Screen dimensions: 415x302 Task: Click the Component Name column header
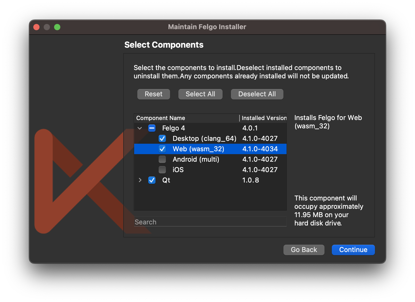[x=187, y=118]
